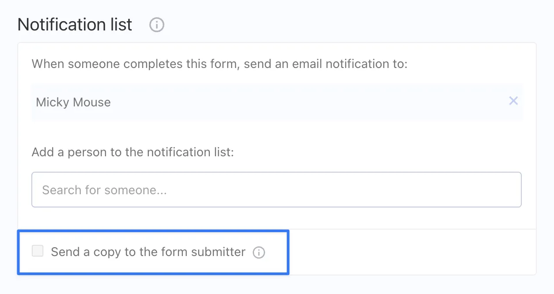Click the email notification description text

click(x=220, y=64)
